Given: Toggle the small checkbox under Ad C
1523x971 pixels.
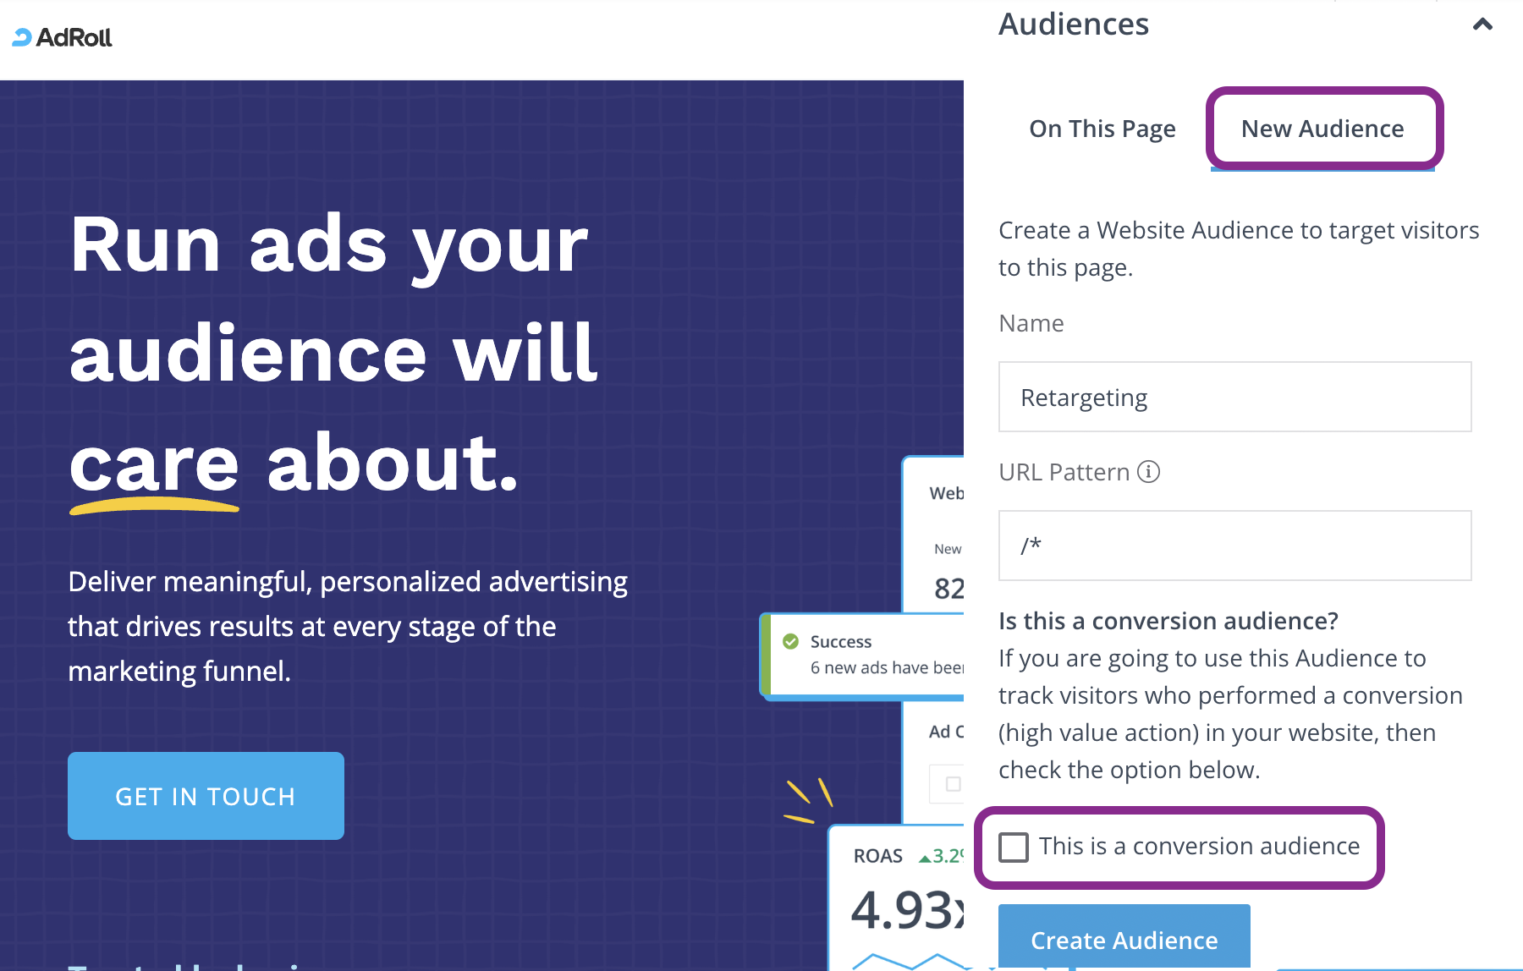Looking at the screenshot, I should coord(953,784).
